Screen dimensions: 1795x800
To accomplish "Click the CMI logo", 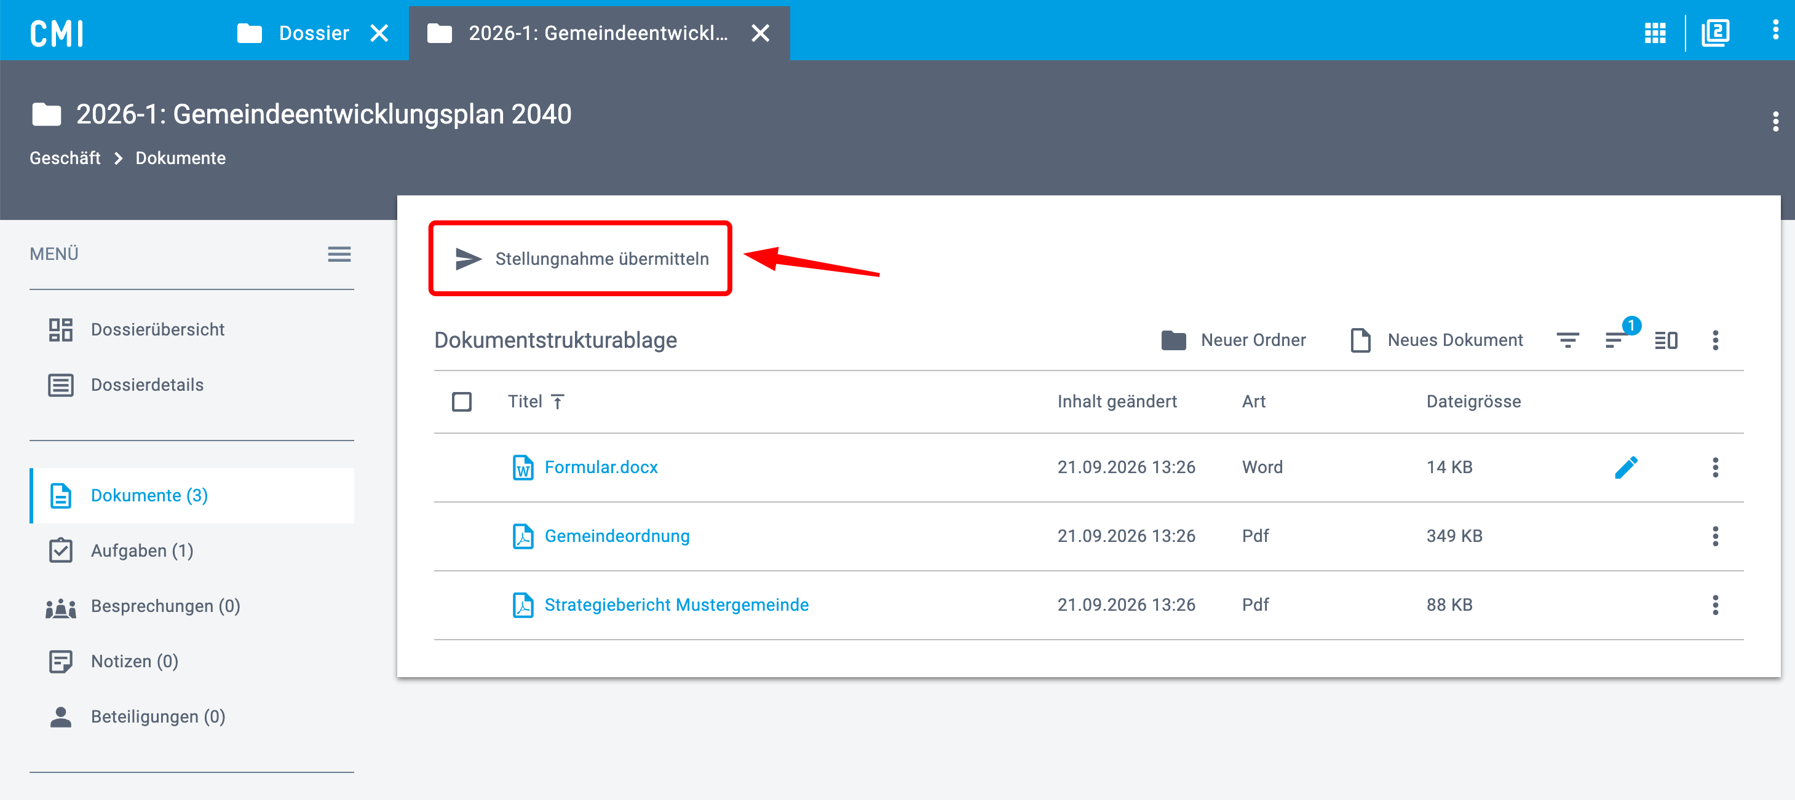I will pyautogui.click(x=57, y=33).
